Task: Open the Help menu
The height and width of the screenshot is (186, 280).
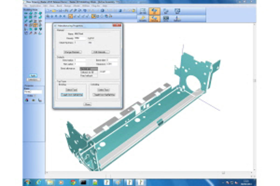Action: pos(105,6)
